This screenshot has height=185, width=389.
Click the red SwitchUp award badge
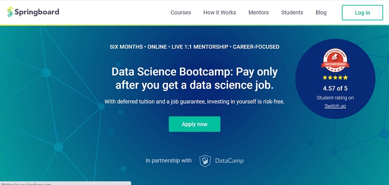tap(335, 60)
